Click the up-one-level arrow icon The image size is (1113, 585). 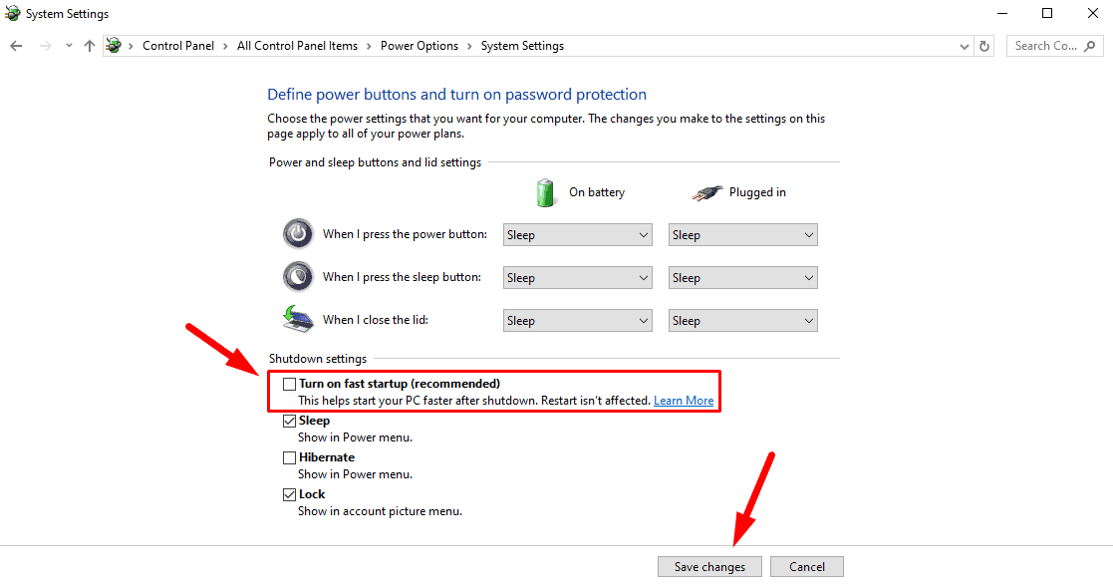pos(90,46)
